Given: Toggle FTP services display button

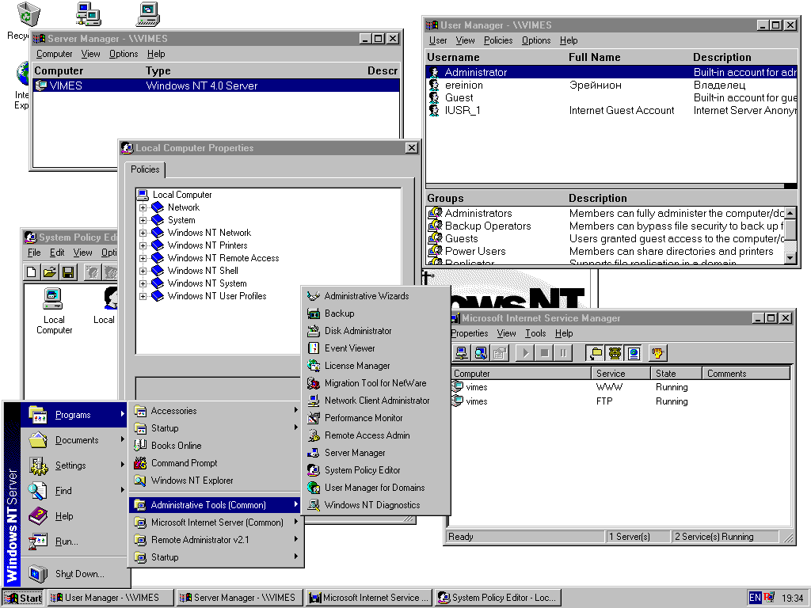Looking at the screenshot, I should [595, 353].
